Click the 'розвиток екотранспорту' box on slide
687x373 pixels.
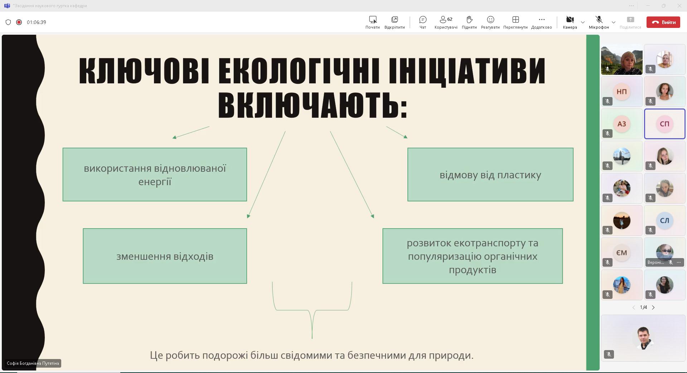[473, 256]
